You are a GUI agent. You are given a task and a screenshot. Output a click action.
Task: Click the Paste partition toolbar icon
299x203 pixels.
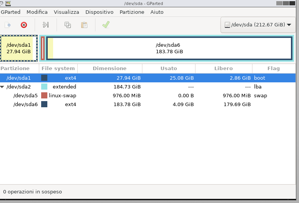tap(84, 25)
